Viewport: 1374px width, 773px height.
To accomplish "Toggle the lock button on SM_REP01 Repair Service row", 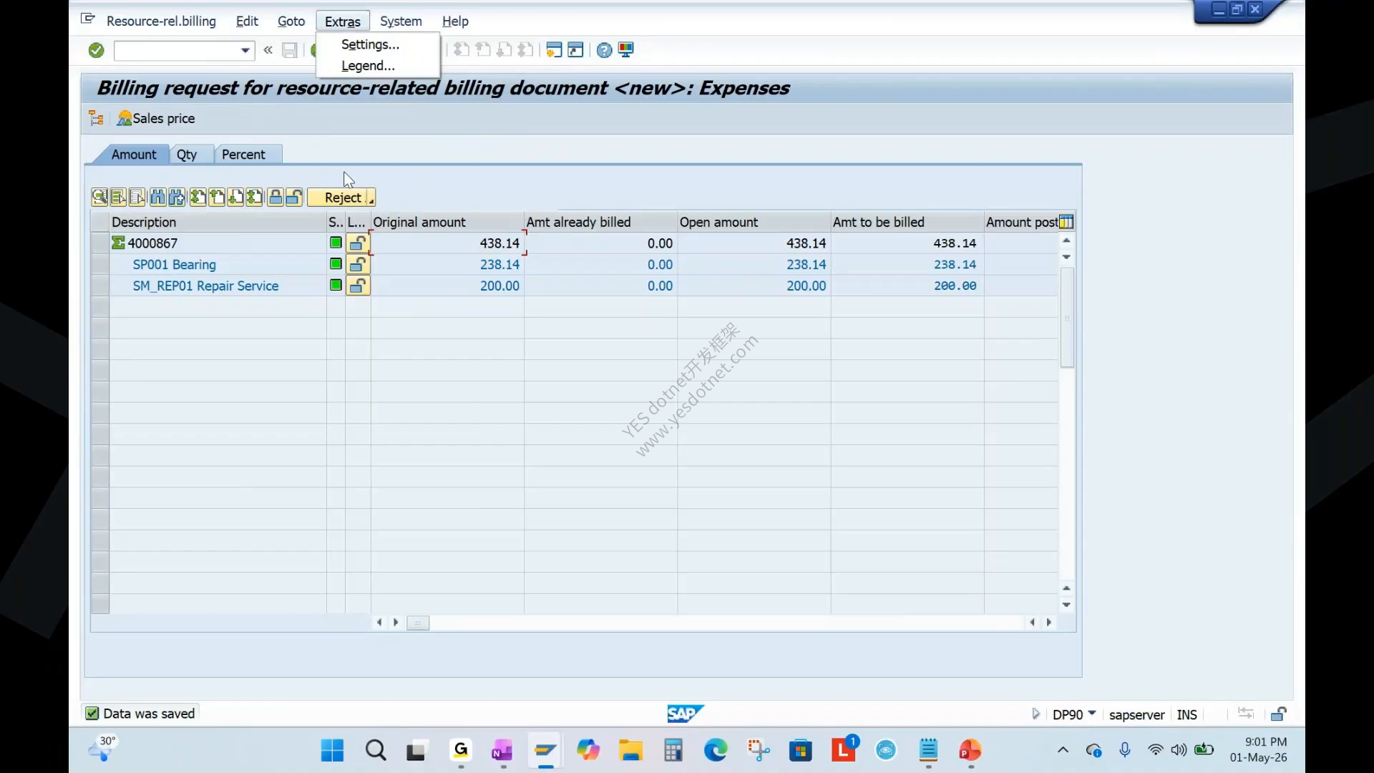I will (358, 286).
